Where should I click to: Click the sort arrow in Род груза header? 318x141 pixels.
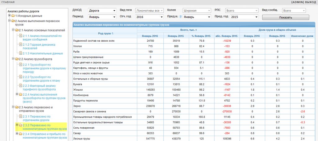click(112, 34)
